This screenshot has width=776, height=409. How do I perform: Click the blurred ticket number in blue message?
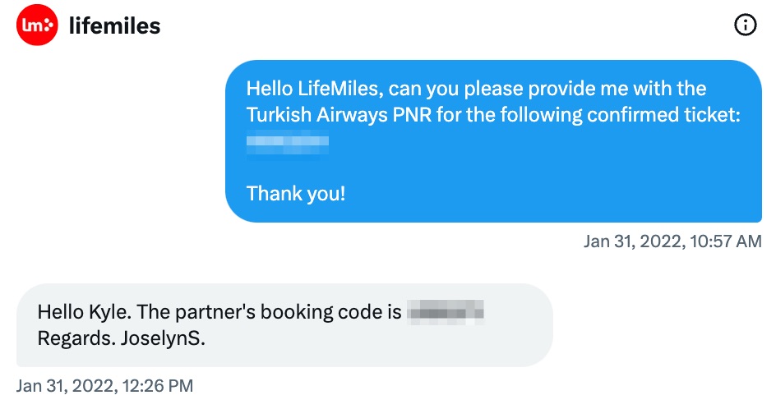tap(288, 142)
